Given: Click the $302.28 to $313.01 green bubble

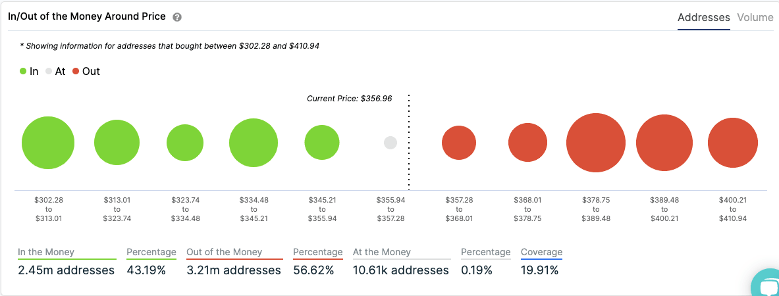Looking at the screenshot, I should point(48,143).
